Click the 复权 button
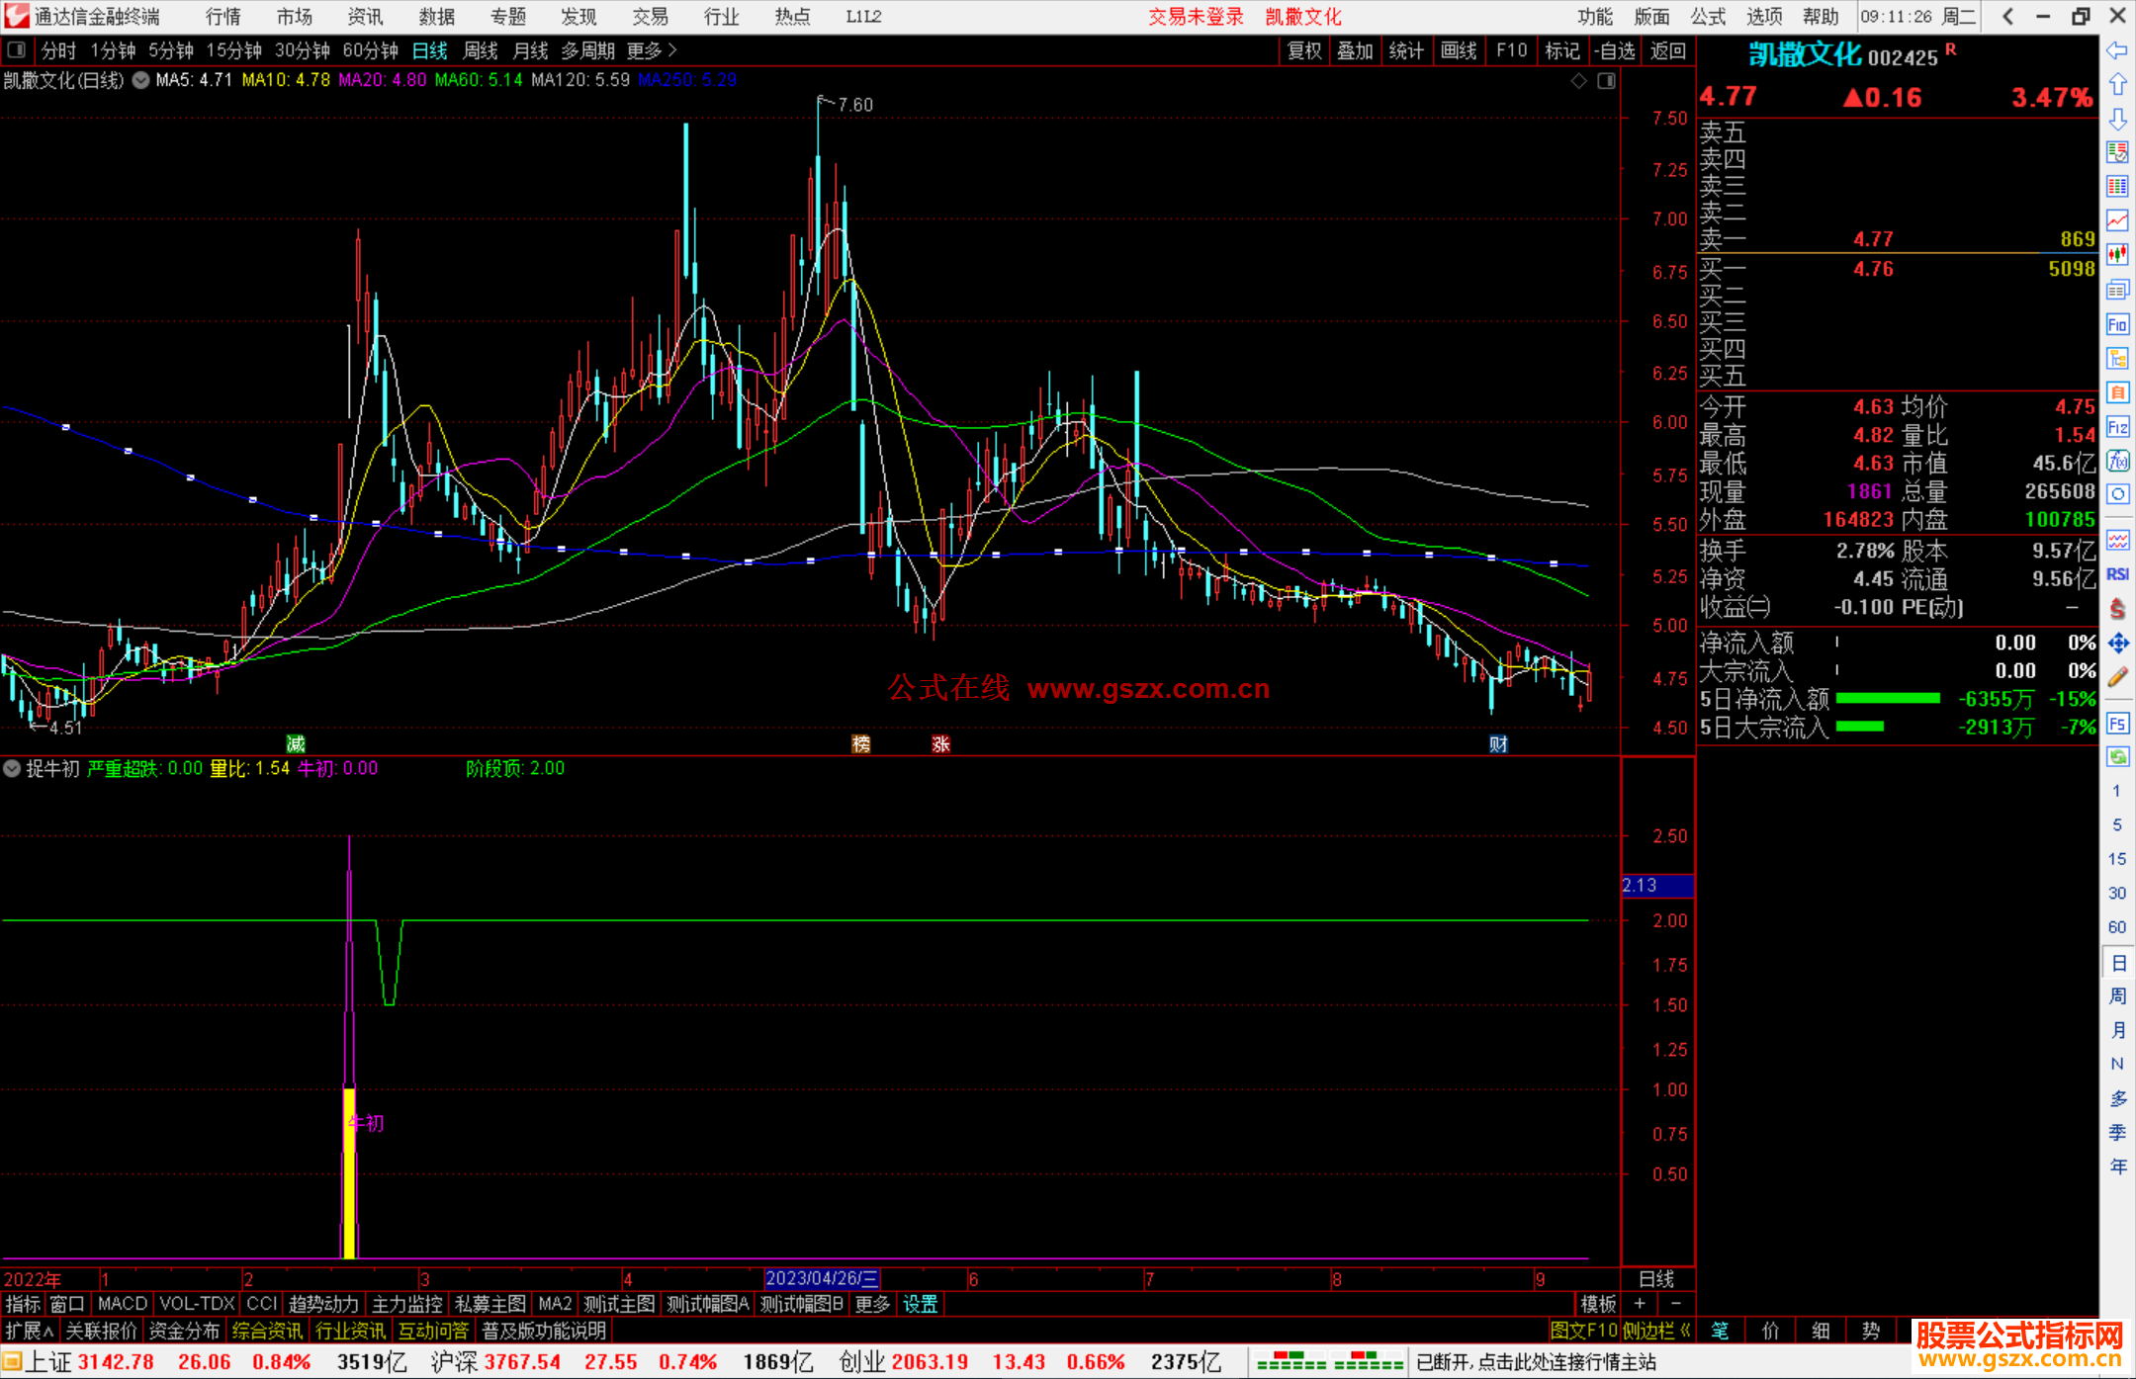2136x1379 pixels. coord(1303,50)
